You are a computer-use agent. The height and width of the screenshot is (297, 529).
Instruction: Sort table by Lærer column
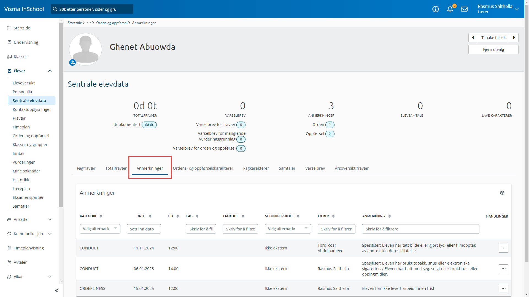tap(333, 216)
